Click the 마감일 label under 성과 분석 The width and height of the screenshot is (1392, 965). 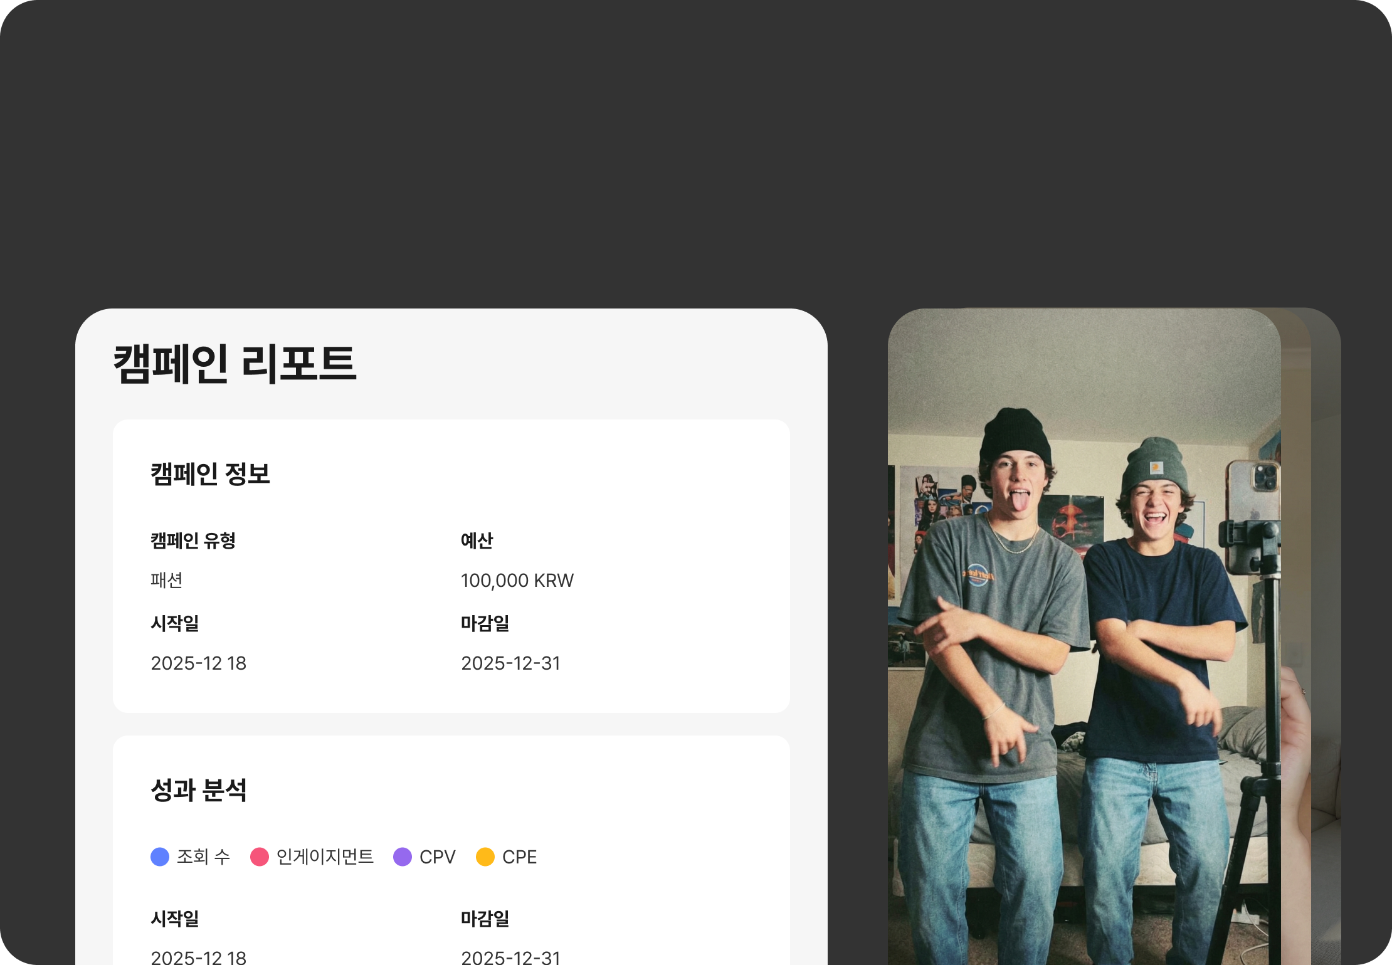pyautogui.click(x=485, y=919)
